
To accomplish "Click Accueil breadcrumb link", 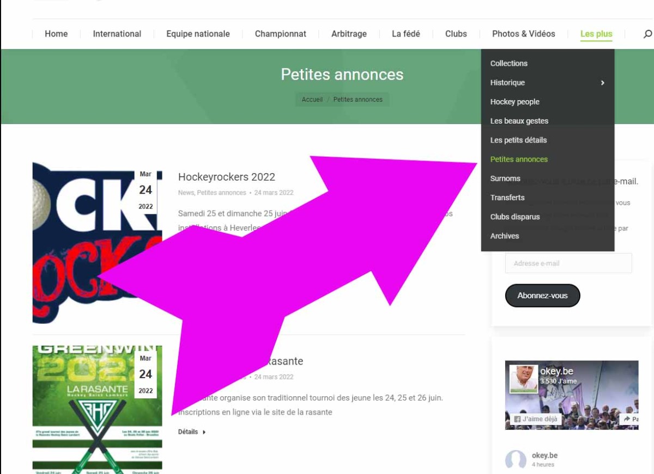I will (312, 100).
